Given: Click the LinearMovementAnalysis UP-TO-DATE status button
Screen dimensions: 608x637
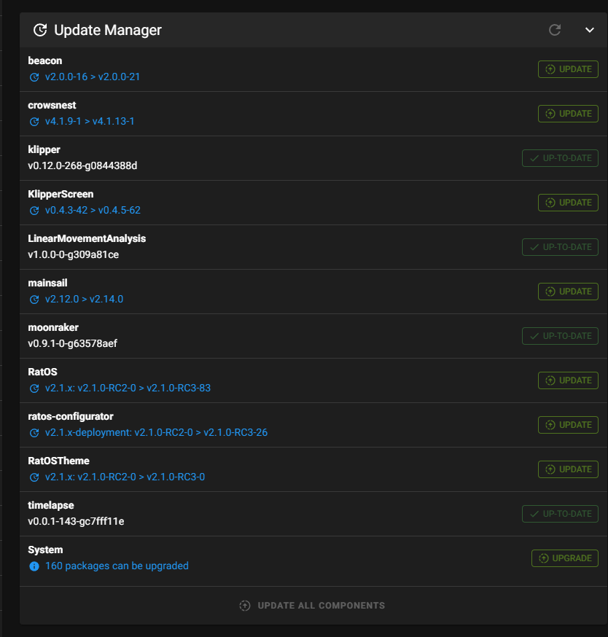Looking at the screenshot, I should [x=560, y=247].
